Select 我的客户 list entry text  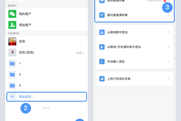pos(25,14)
